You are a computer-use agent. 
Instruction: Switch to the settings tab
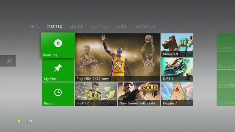tap(145, 26)
